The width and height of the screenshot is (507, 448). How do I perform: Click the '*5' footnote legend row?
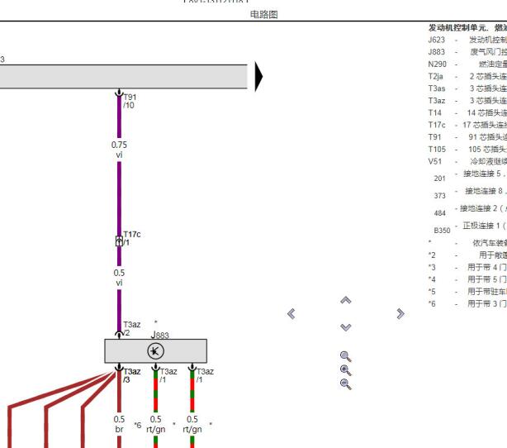point(467,292)
